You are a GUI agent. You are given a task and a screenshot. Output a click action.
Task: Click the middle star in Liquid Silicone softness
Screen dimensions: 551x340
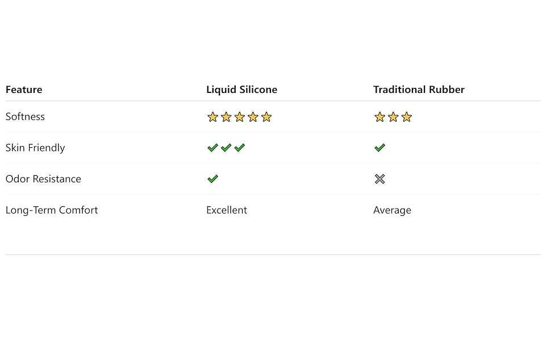[239, 117]
